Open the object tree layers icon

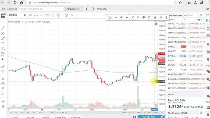3,101
